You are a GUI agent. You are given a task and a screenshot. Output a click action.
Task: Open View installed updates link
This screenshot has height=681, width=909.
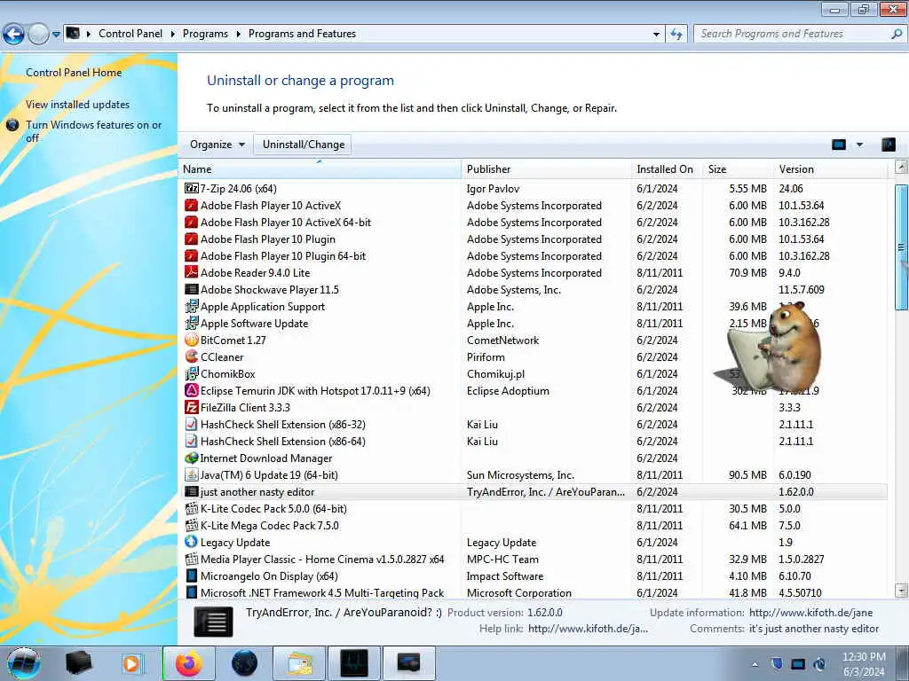click(78, 105)
